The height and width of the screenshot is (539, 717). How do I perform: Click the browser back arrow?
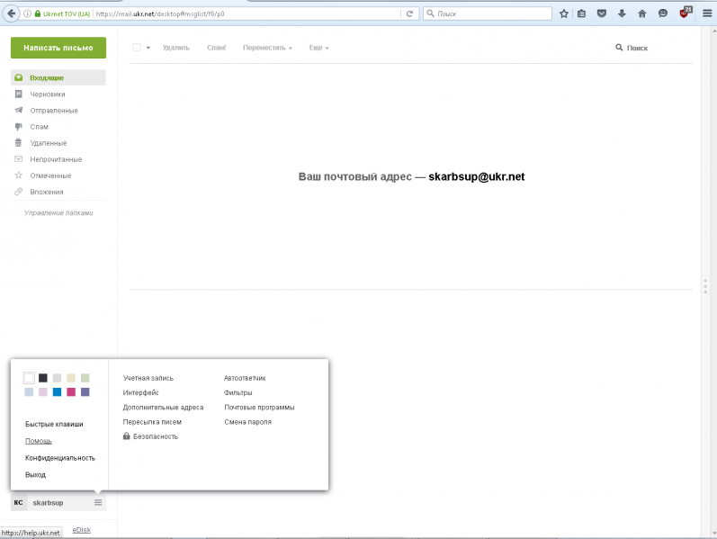click(x=13, y=13)
